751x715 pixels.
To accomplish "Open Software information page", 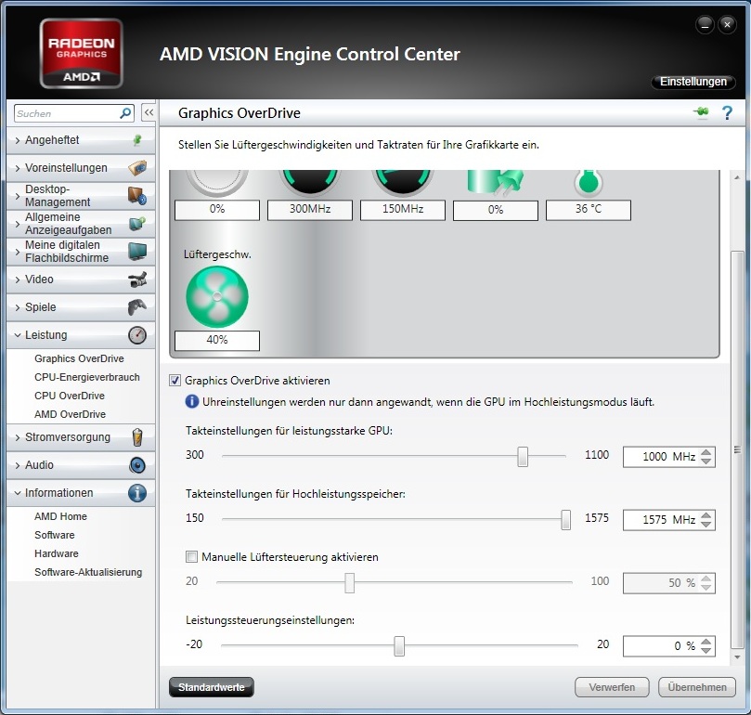I will [55, 535].
